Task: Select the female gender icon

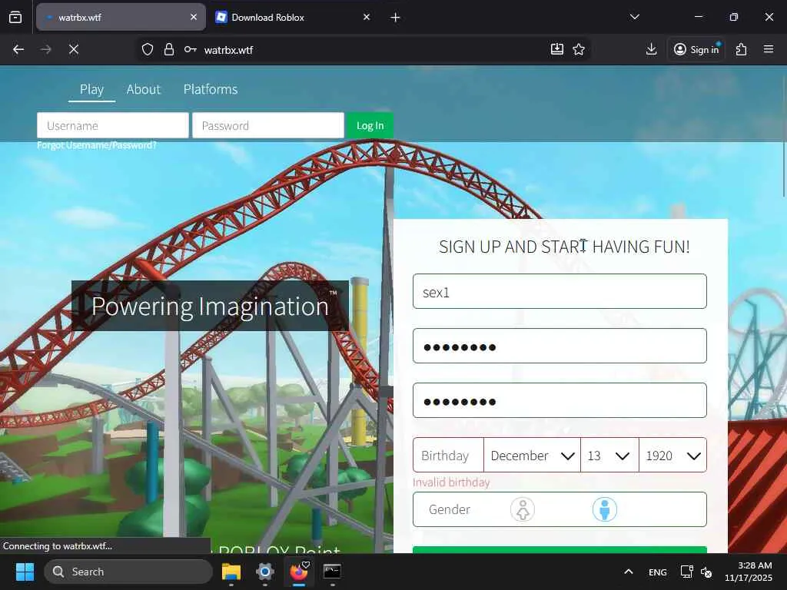Action: tap(523, 510)
